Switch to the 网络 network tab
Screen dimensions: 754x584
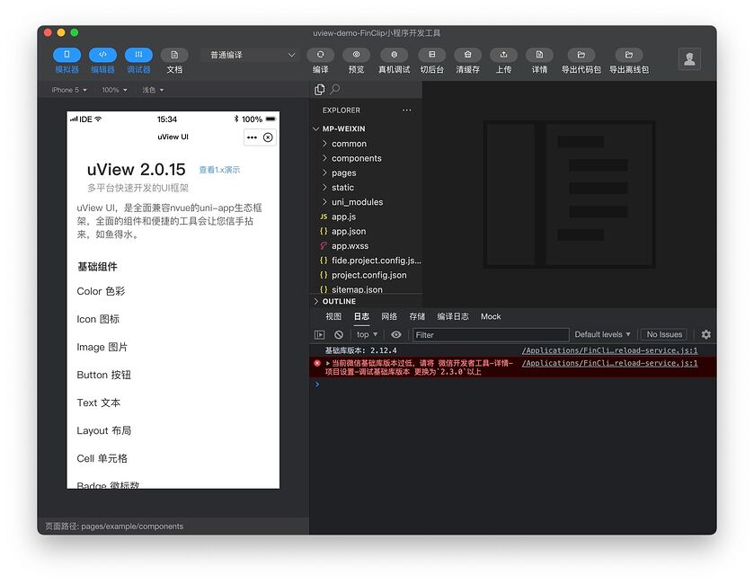pos(389,316)
